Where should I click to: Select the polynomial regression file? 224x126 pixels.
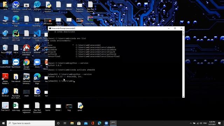[x=27, y=108]
